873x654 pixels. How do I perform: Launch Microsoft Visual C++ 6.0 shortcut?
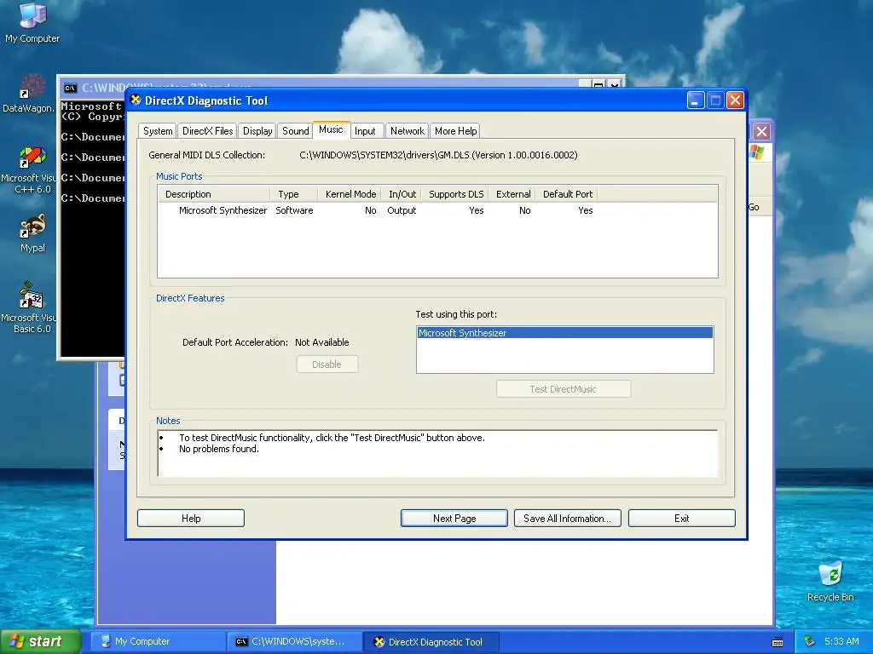click(x=28, y=170)
